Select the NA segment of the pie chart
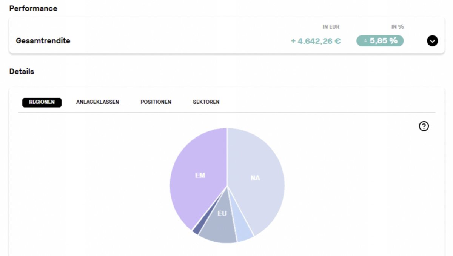Viewport: 453px width, 256px height. pyautogui.click(x=255, y=177)
